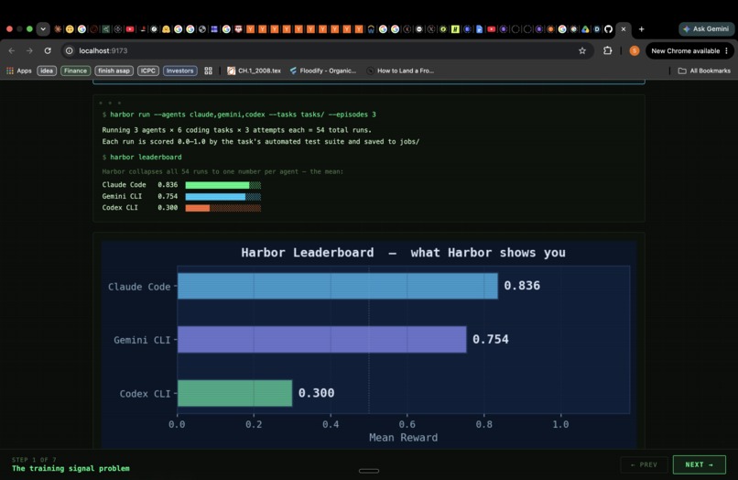Click the '$ harbor leaderboard' command text
The height and width of the screenshot is (480, 738).
pyautogui.click(x=142, y=157)
